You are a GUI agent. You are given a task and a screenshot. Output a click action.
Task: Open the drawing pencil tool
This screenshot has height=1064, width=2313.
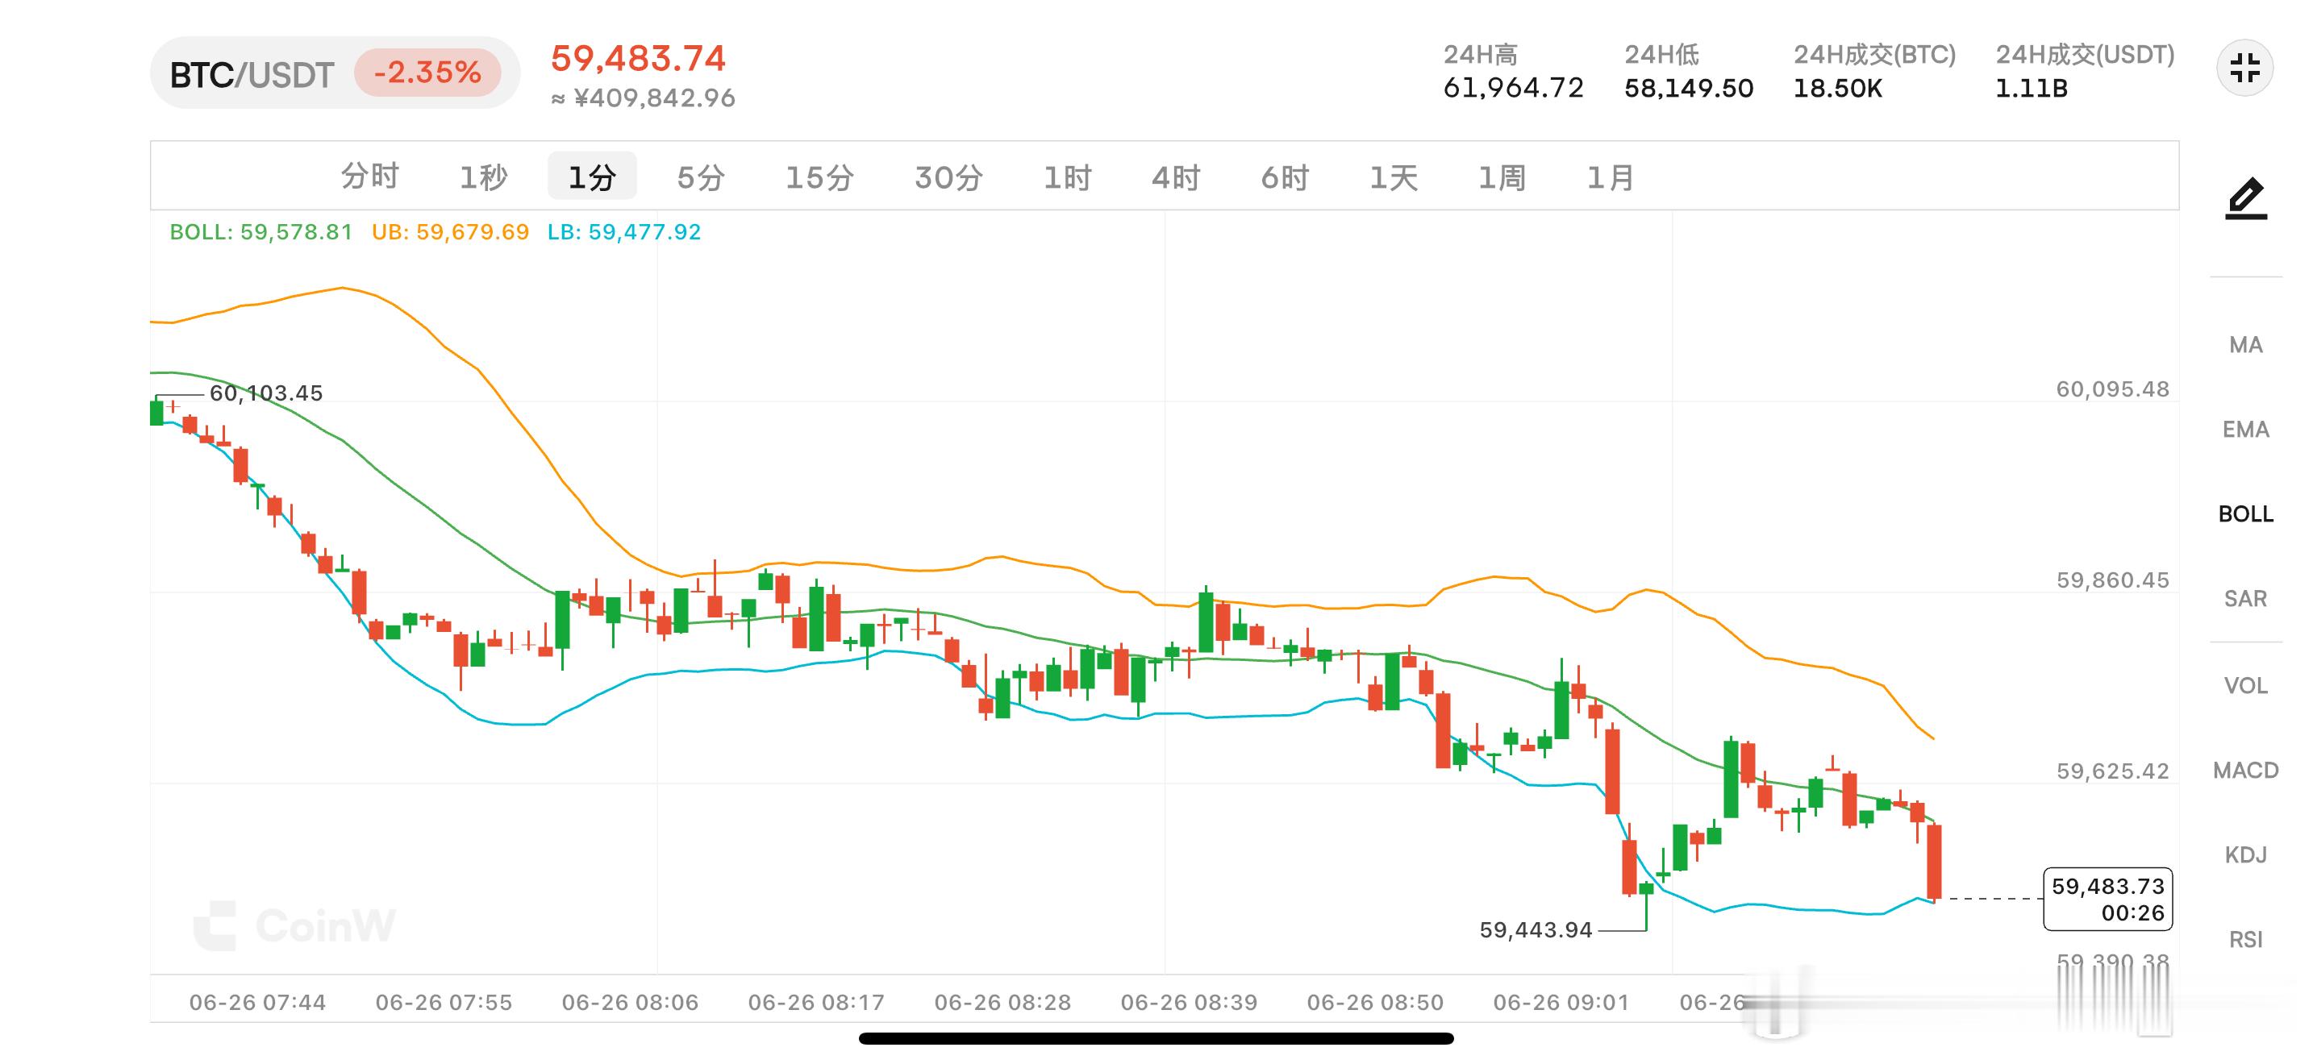click(2245, 199)
